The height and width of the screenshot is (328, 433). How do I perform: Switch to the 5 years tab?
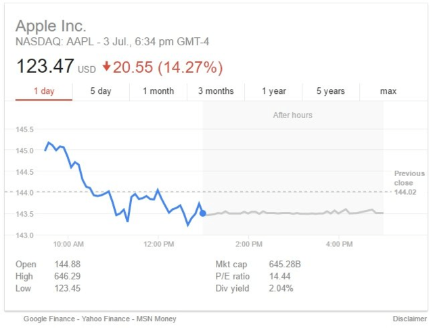pyautogui.click(x=330, y=91)
